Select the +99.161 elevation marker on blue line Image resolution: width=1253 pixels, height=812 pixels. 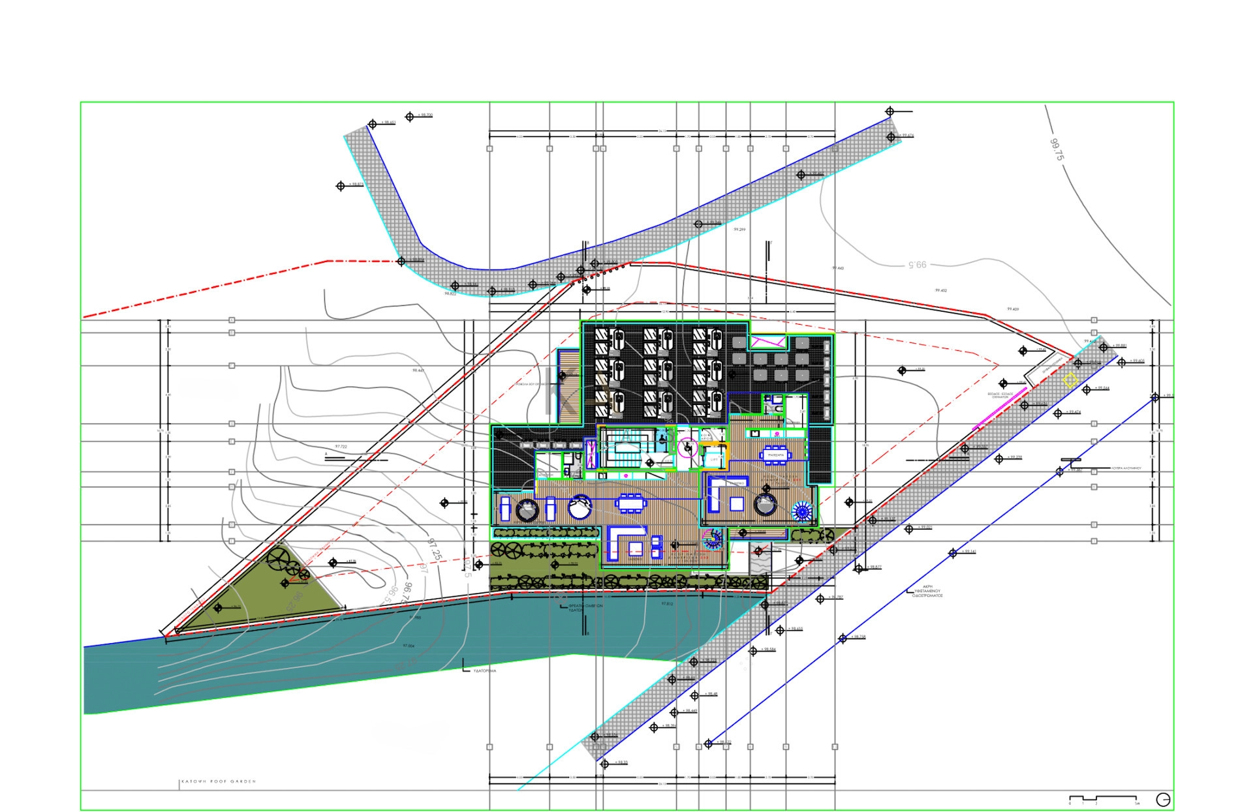953,553
